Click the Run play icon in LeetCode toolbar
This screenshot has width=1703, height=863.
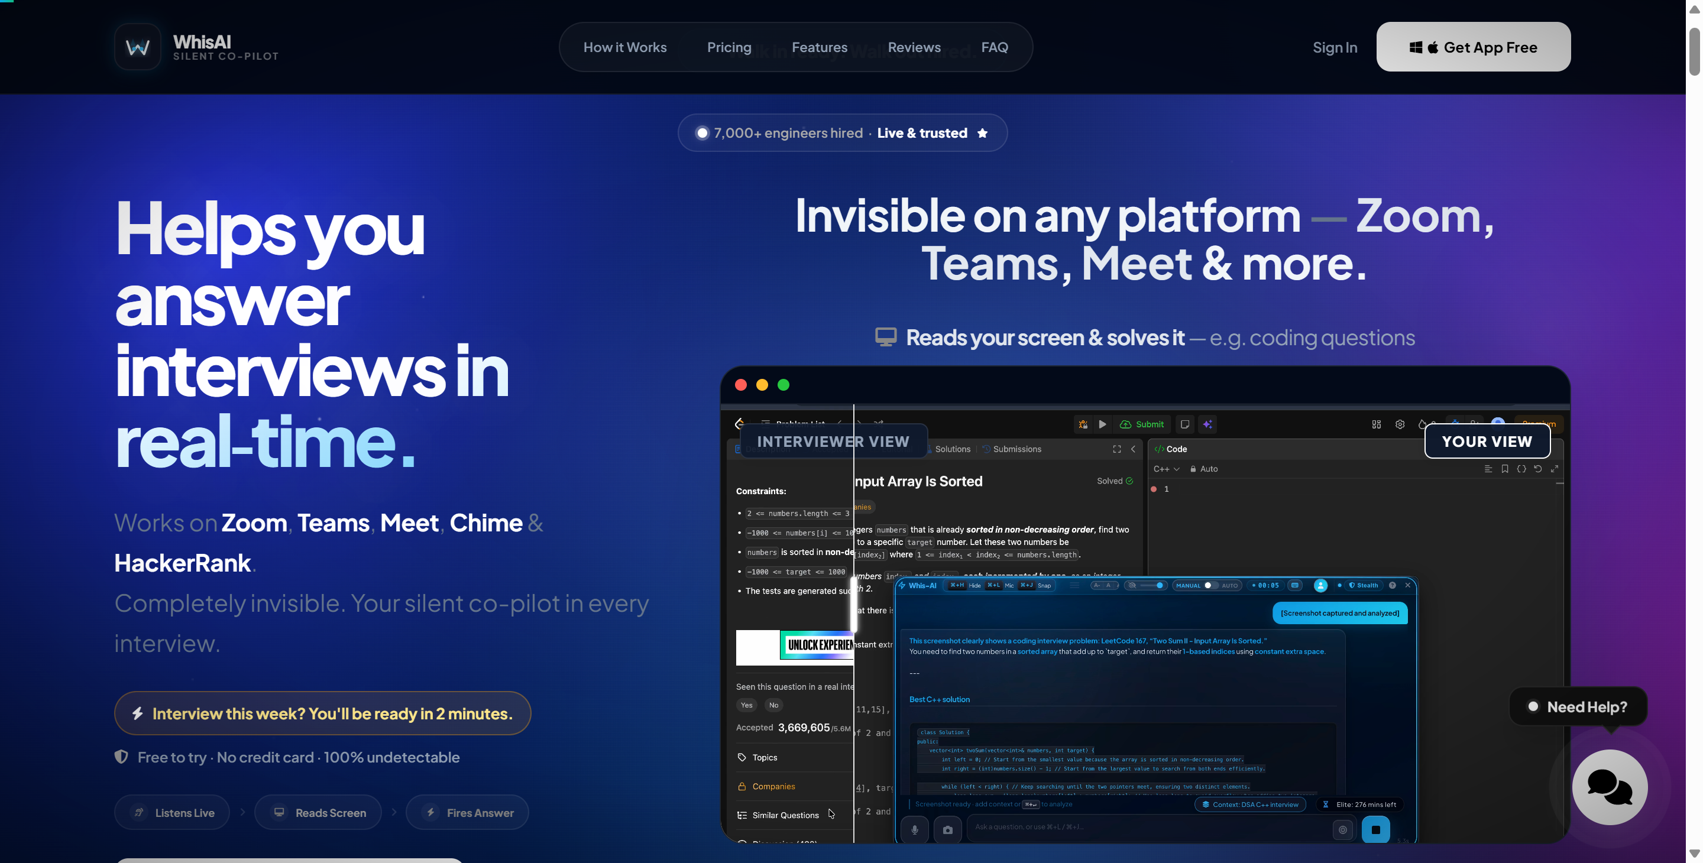tap(1102, 424)
